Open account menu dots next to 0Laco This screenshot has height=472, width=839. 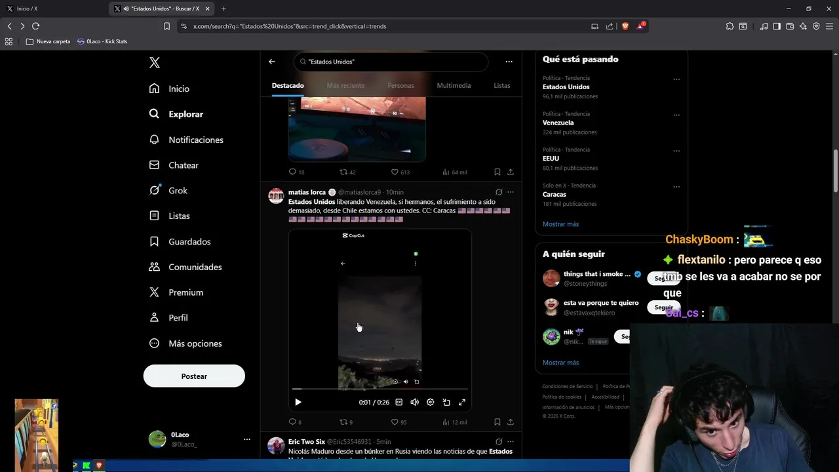[247, 439]
